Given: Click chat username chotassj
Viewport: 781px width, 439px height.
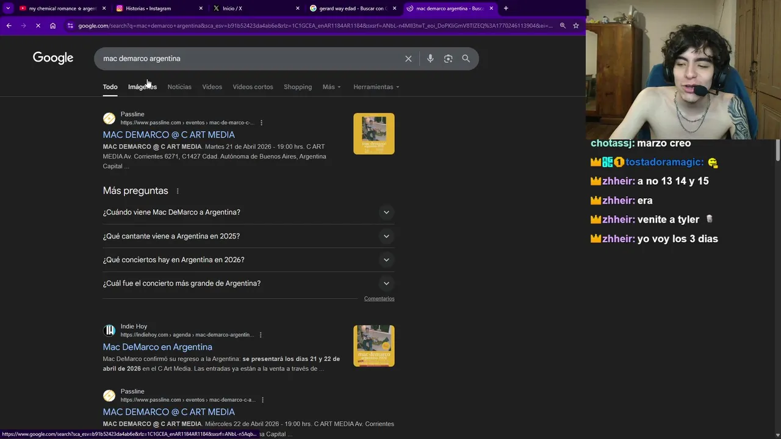Looking at the screenshot, I should (612, 143).
